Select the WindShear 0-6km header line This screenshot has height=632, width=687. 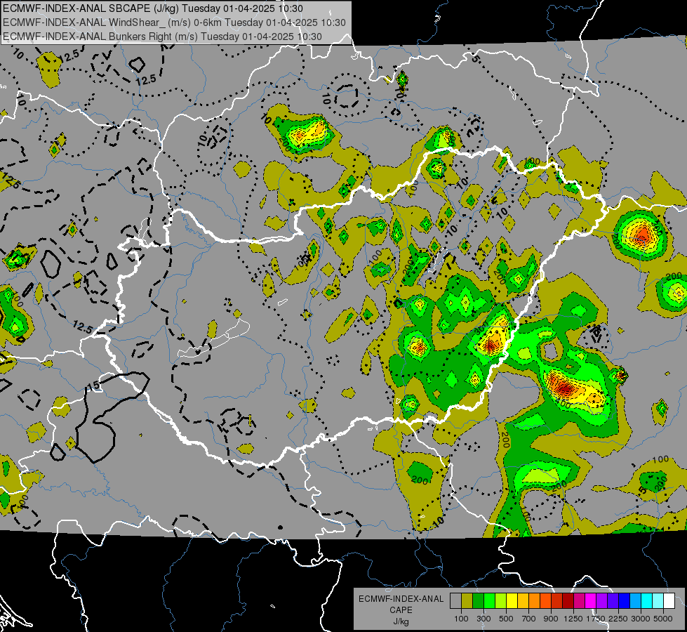(174, 22)
